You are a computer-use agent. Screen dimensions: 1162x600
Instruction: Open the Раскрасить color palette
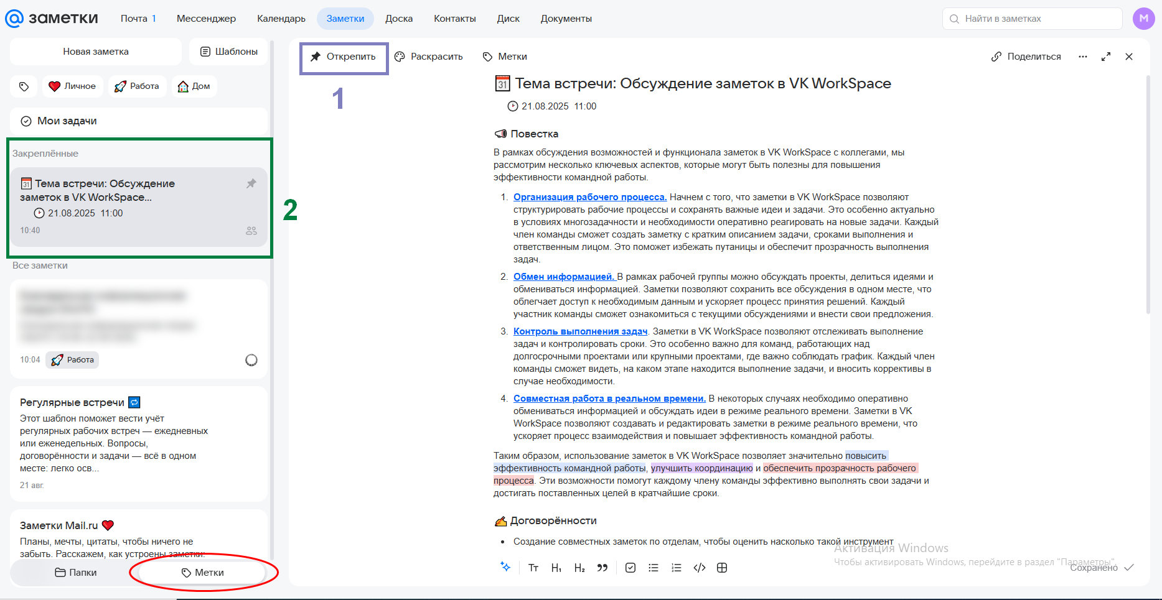click(x=429, y=57)
